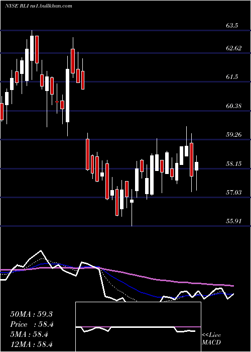251x352 pixels.
Task: Click the last white candlestick on the right
Action: tap(197, 173)
